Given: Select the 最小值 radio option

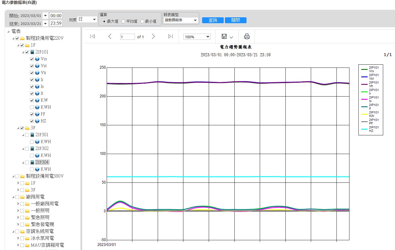Looking at the screenshot, I should (142, 21).
